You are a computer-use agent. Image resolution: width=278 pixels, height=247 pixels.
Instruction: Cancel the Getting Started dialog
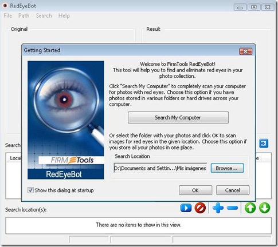(x=233, y=190)
